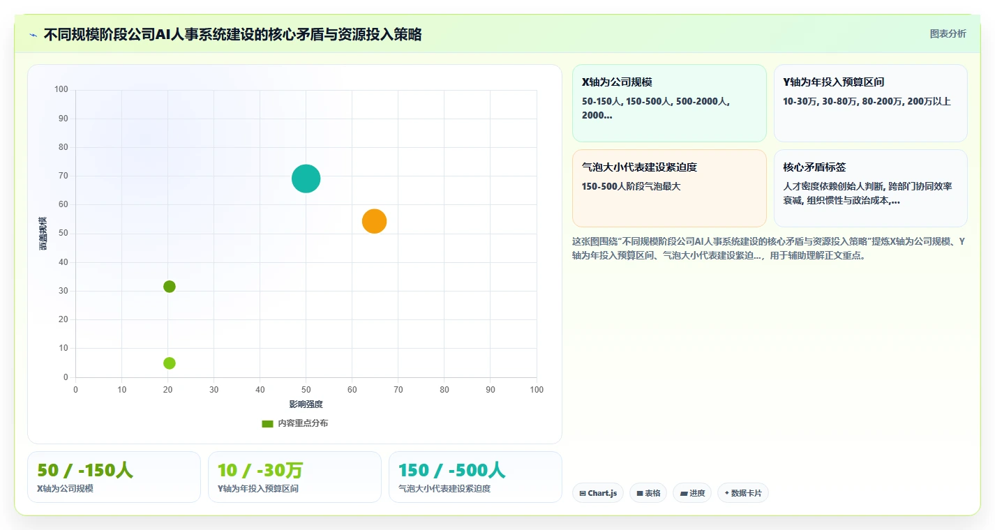The width and height of the screenshot is (995, 530).
Task: Click the x-axis tick label 50
Action: pyautogui.click(x=306, y=390)
